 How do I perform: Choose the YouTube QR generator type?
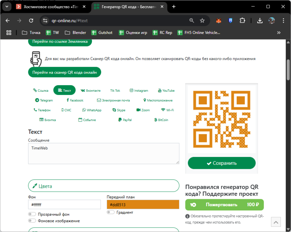(166, 90)
